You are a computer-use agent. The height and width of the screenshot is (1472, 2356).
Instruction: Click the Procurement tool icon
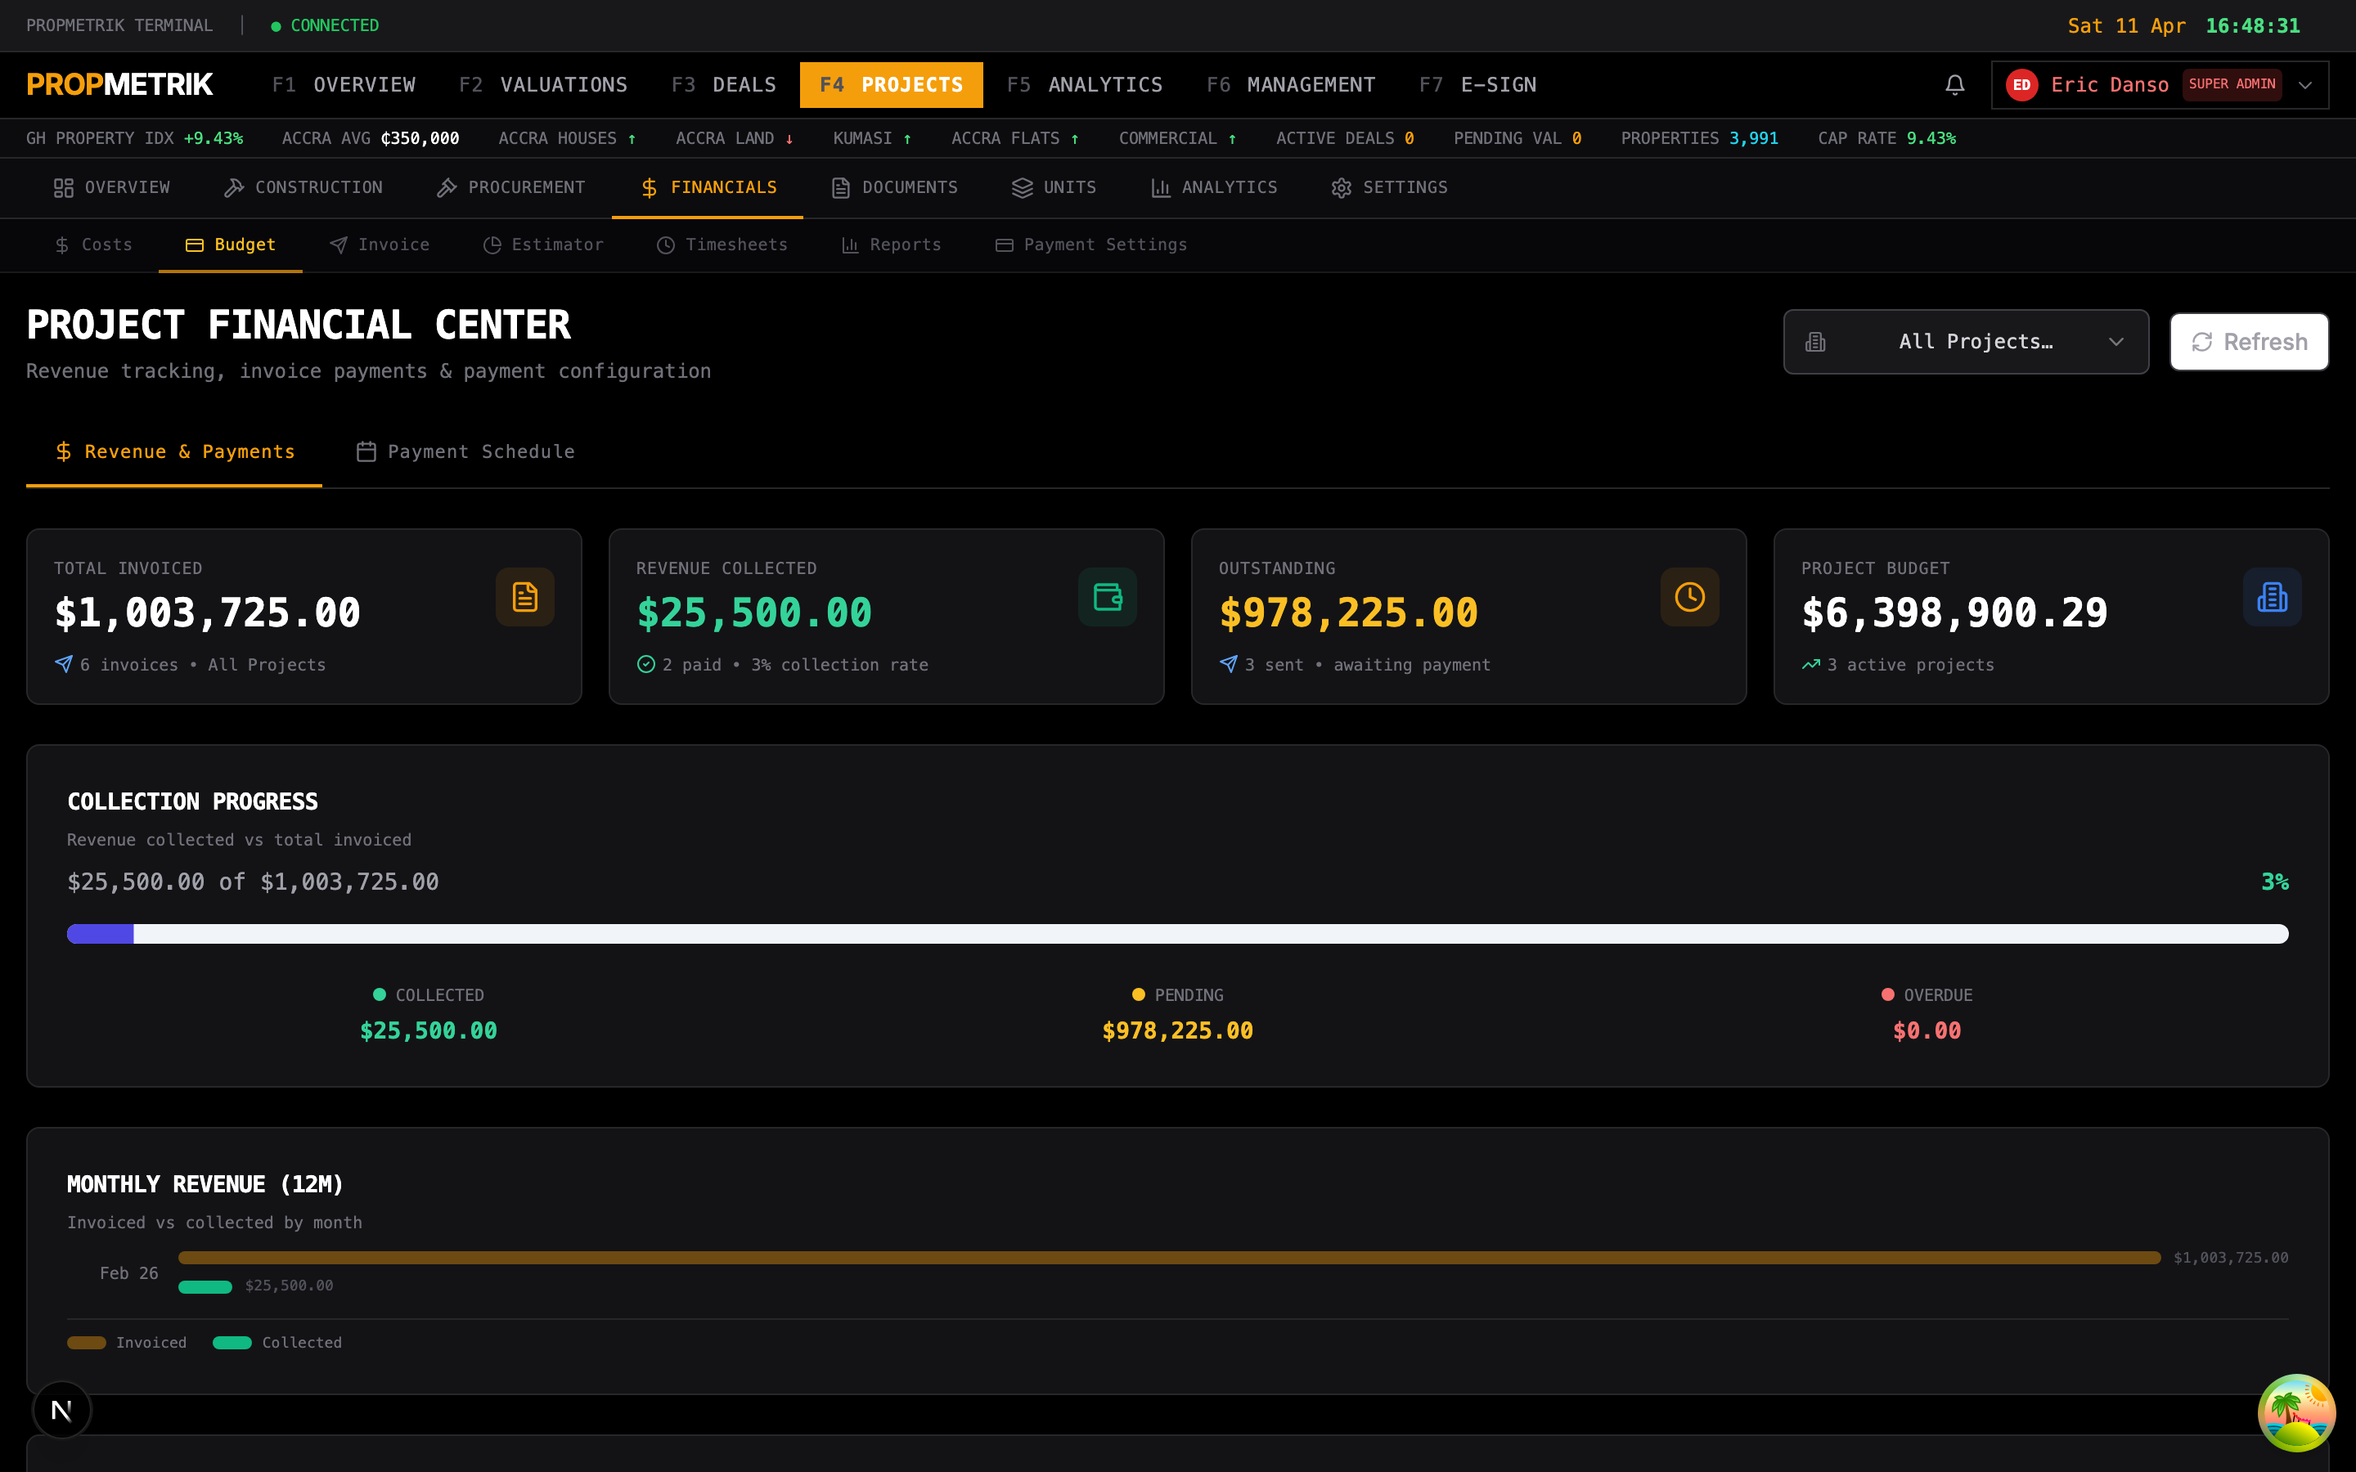[447, 188]
